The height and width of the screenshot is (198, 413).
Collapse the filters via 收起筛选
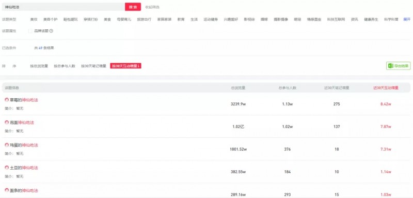coord(152,7)
